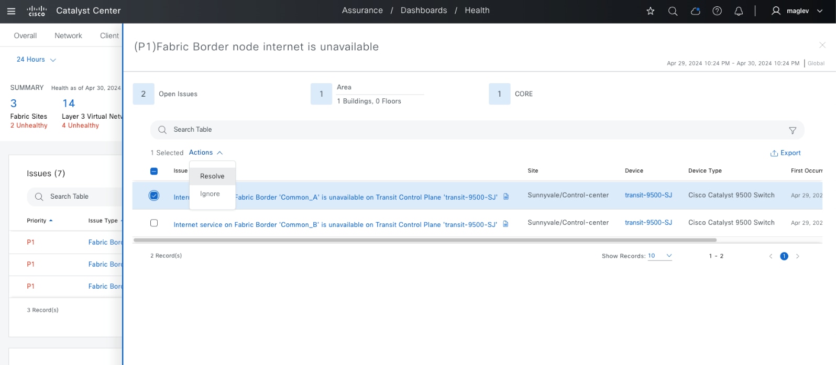Choose Ignore from the Actions menu
Screen dimensions: 836x365
coord(210,194)
